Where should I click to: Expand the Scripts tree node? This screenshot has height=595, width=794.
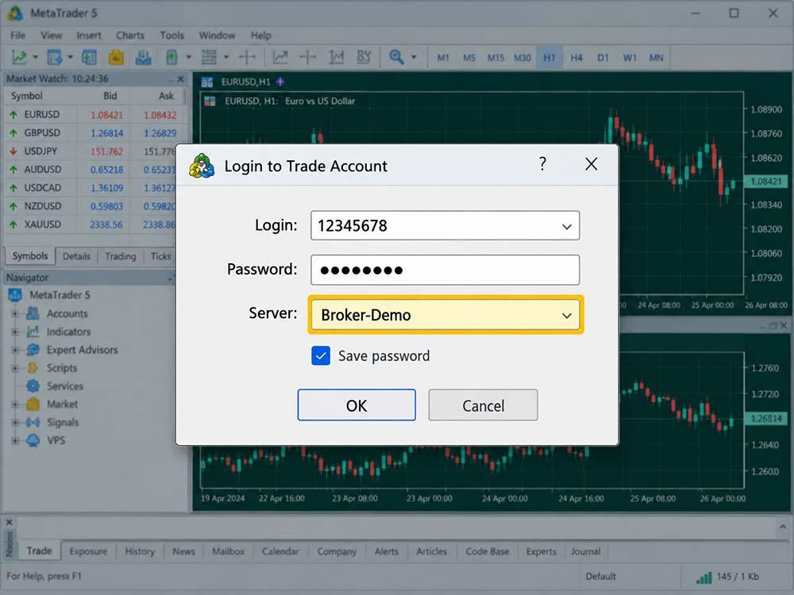click(15, 368)
